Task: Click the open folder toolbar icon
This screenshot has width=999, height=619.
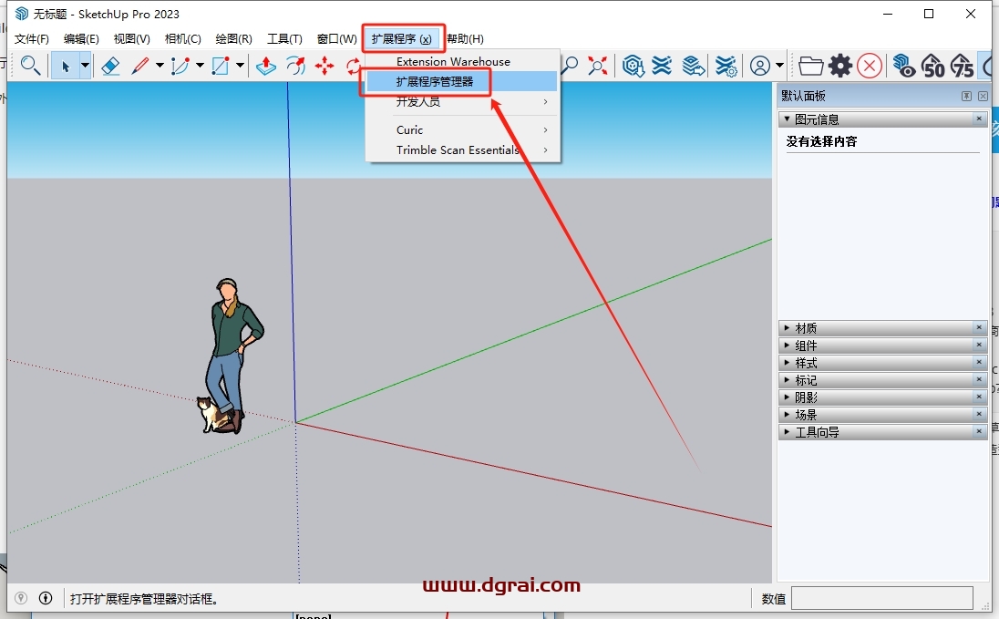Action: (x=810, y=66)
